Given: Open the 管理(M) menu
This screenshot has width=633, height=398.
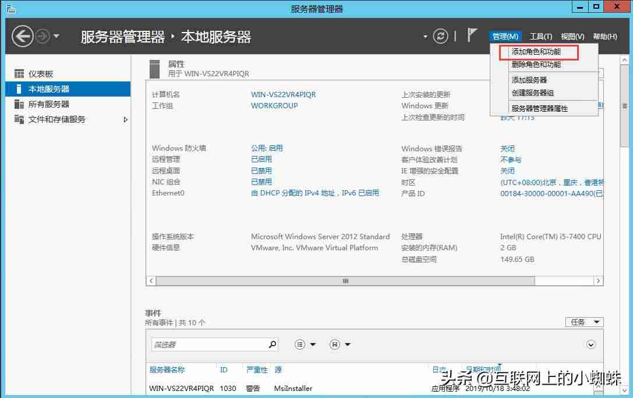Looking at the screenshot, I should (x=505, y=36).
